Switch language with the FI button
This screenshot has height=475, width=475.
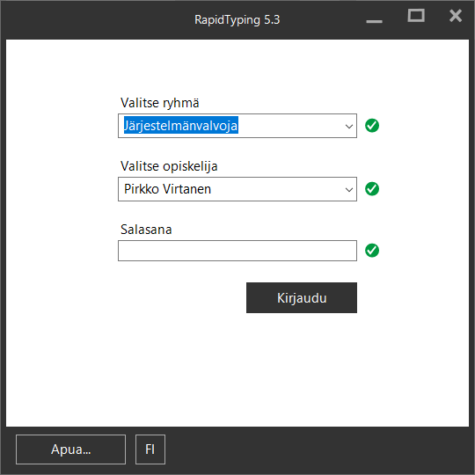(x=150, y=449)
